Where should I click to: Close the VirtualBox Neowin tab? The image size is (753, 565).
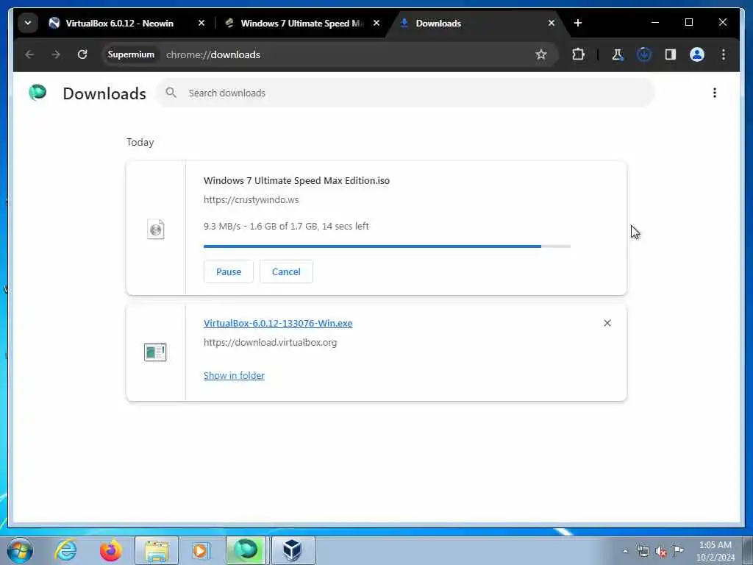click(x=201, y=23)
